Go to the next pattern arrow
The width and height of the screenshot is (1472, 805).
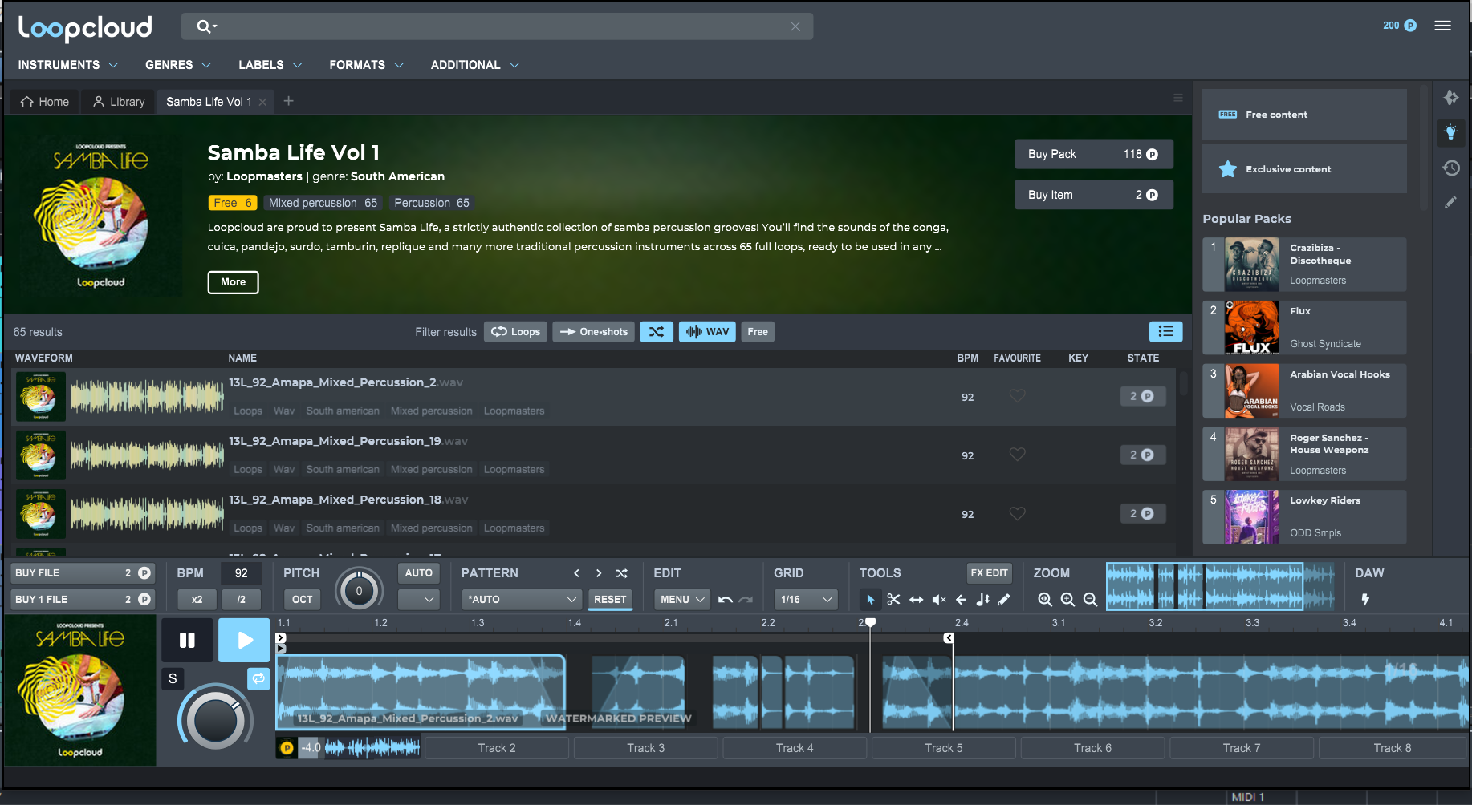[x=599, y=573]
